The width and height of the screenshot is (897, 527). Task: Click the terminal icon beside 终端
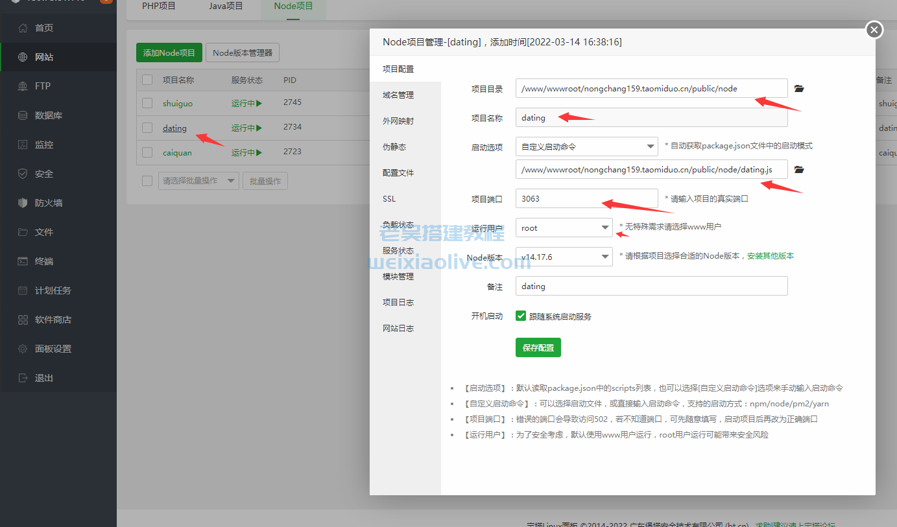click(x=23, y=261)
